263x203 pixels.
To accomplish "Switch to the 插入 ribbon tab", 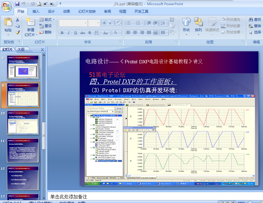I will pyautogui.click(x=36, y=12).
